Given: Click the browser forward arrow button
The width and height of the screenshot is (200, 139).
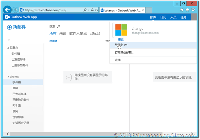Looking at the screenshot, I should [x=16, y=10].
